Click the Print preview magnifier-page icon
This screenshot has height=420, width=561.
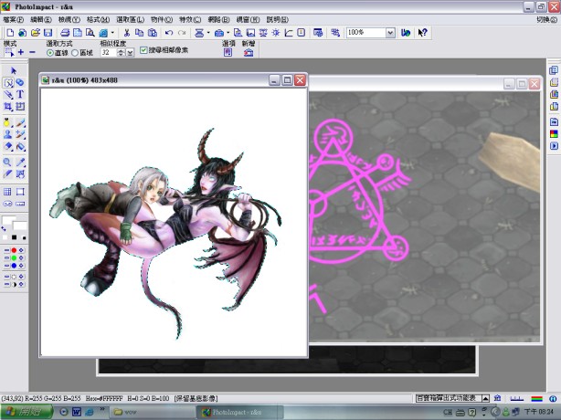point(90,33)
